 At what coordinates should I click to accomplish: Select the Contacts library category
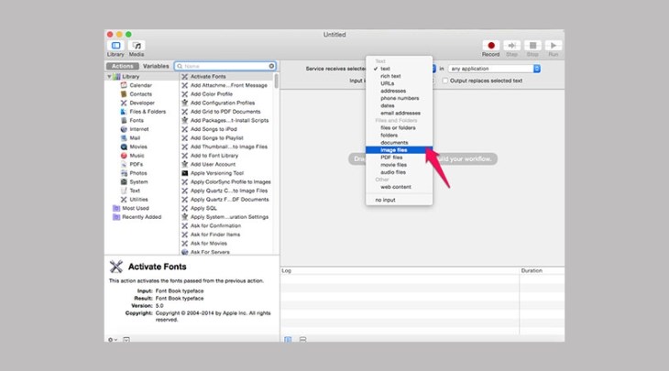[141, 93]
